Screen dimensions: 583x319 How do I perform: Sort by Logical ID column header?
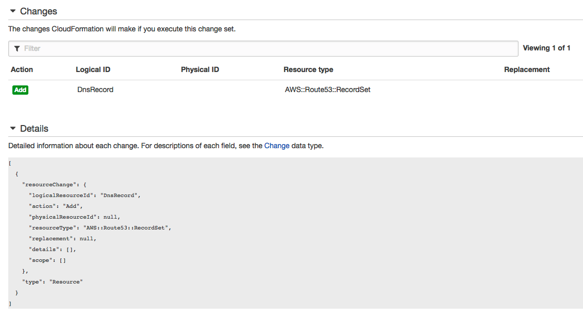click(93, 69)
